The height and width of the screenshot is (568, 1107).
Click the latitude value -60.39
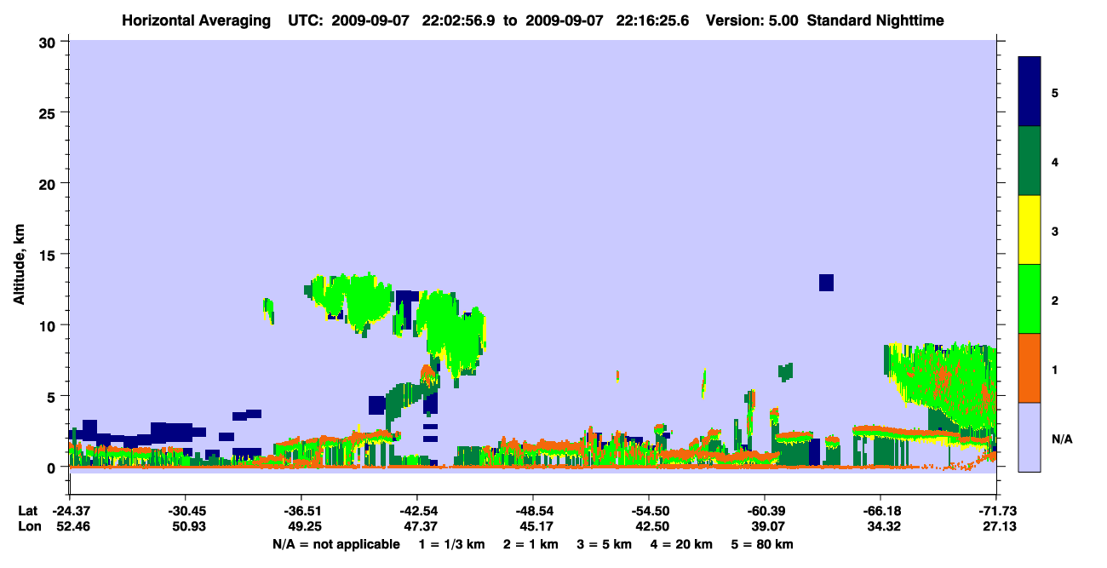[x=764, y=511]
